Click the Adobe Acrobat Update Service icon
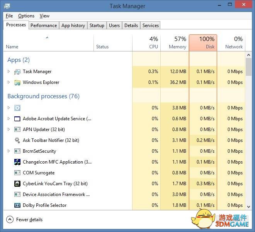The width and height of the screenshot is (255, 232). click(17, 119)
